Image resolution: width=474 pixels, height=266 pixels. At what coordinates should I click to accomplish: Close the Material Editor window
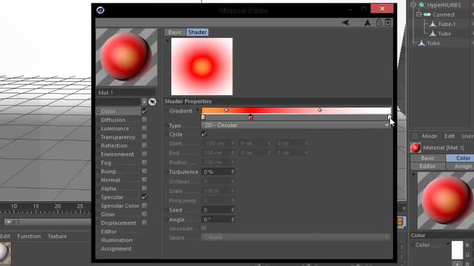point(382,8)
